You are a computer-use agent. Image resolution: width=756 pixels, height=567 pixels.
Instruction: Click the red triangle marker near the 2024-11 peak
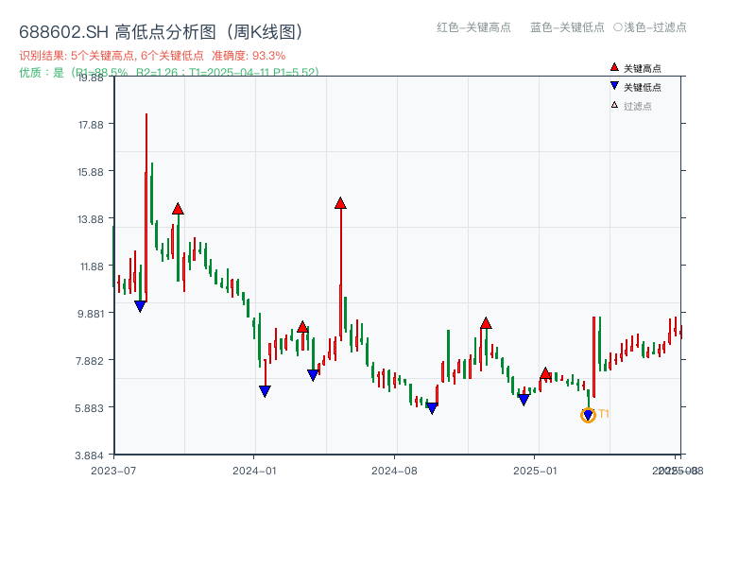(486, 321)
